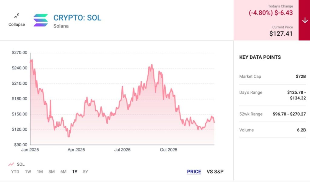This screenshot has height=182, width=310.
Task: Show the 5Y price history
Action: click(x=86, y=172)
